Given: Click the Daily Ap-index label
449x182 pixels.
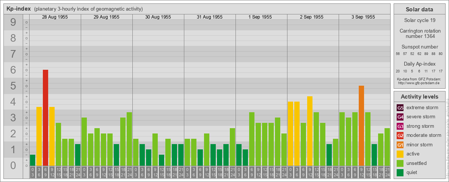Looking at the screenshot, I should (x=419, y=64).
